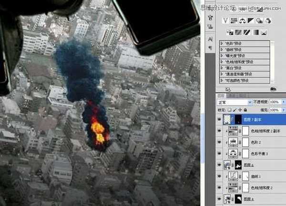This screenshot has width=286, height=206.
Task: Click the black mask thumbnail of 图层 7 副本
Action: pos(238,120)
